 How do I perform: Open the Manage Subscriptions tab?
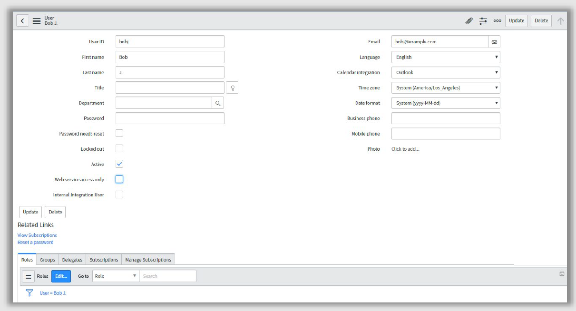148,260
